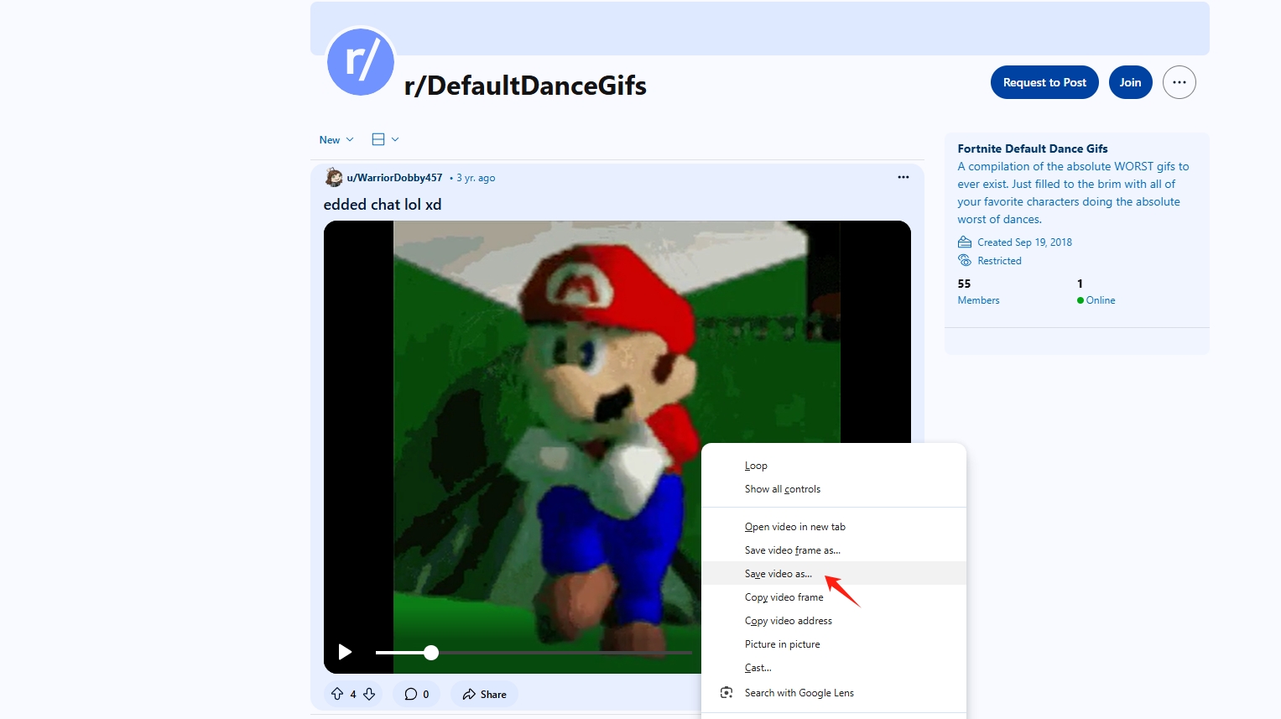Click the video progress slider knob
This screenshot has width=1281, height=719.
[x=431, y=652]
